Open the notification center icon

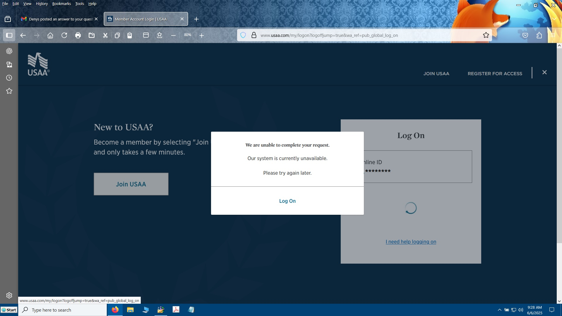(x=552, y=310)
